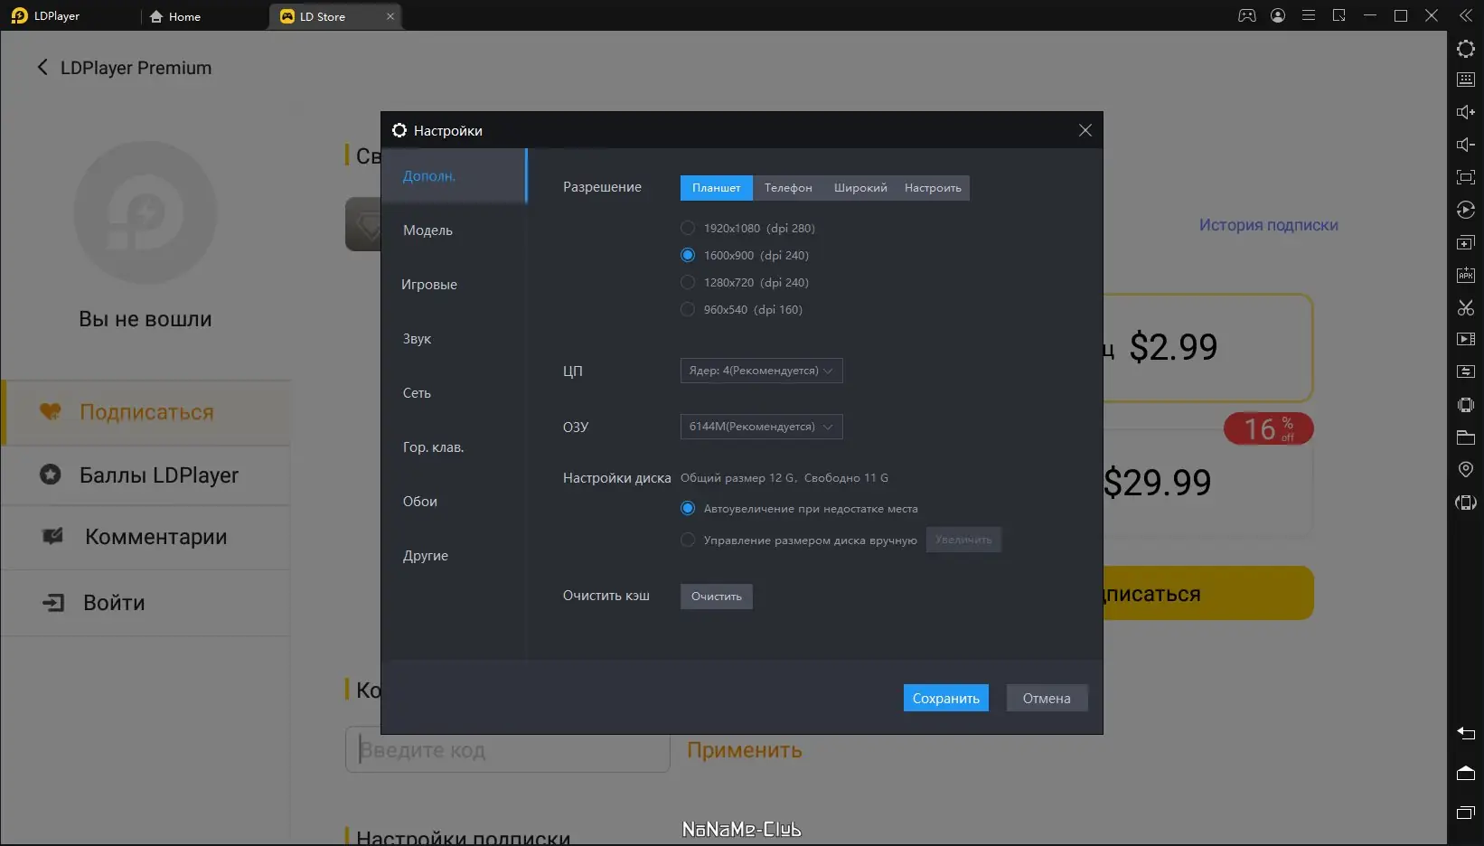Open Баллы LDPlayer in the left menu
This screenshot has height=846, width=1484.
coord(146,475)
